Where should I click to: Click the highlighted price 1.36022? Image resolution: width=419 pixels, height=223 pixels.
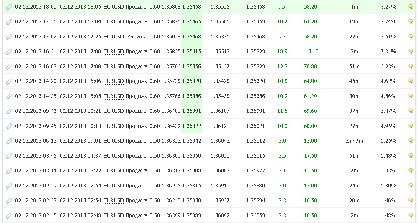[192, 126]
